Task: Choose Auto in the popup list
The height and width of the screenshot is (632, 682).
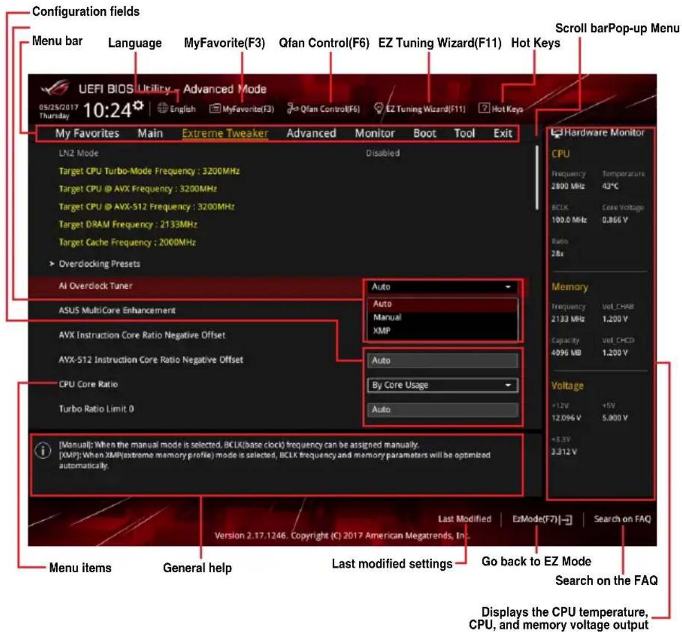Action: coord(442,304)
